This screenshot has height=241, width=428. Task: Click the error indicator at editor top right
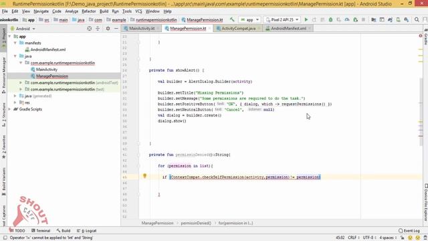coord(421,35)
